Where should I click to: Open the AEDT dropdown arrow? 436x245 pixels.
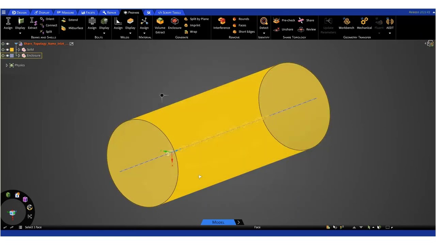pyautogui.click(x=390, y=33)
